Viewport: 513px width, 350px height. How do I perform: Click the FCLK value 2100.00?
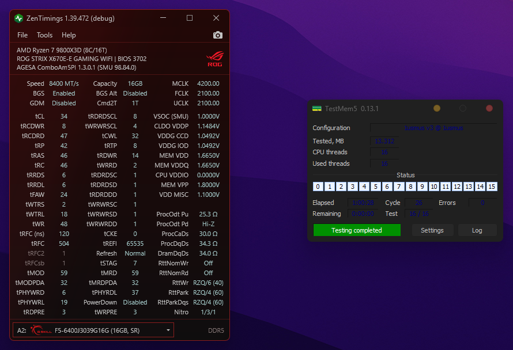click(208, 93)
